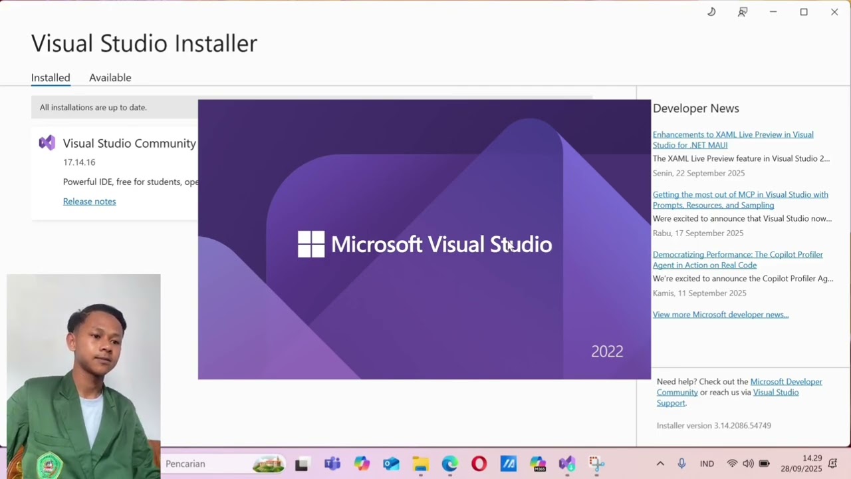Click the taskbar Pencarian search box
Screen dimensions: 851x479
click(x=223, y=464)
